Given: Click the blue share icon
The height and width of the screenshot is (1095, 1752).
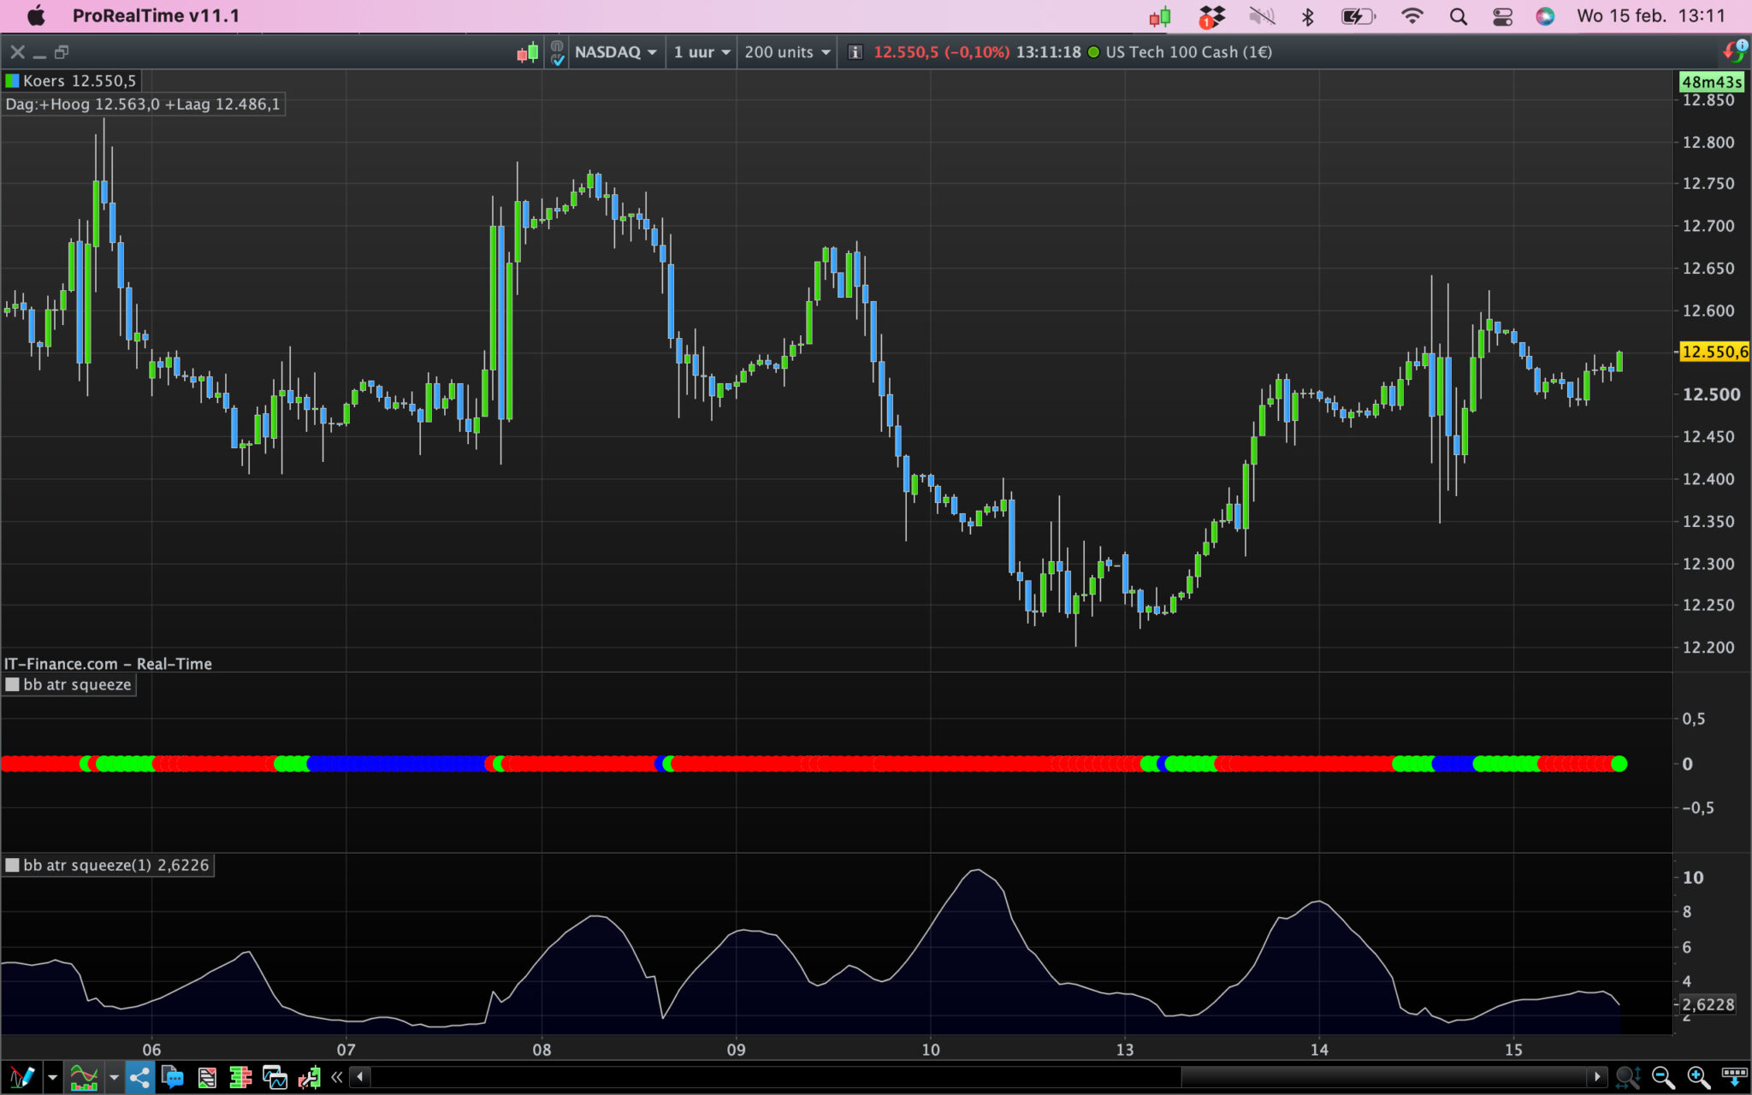Looking at the screenshot, I should [139, 1077].
